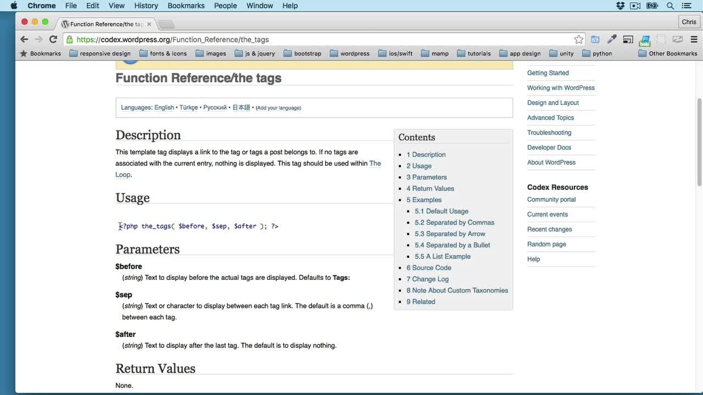Expand the python bookmarks folder

597,53
